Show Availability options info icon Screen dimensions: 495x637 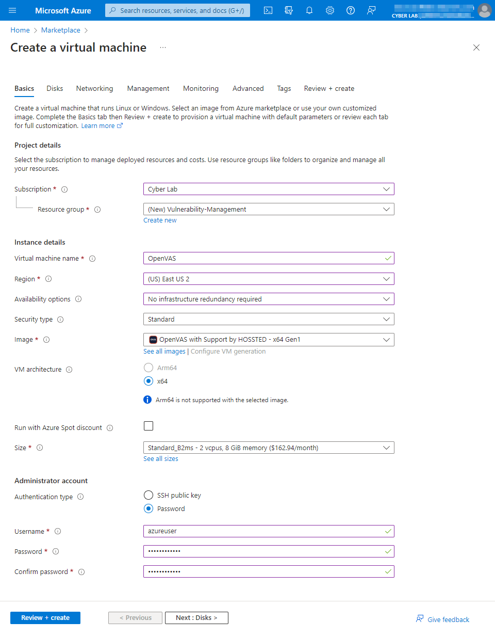[x=78, y=299]
